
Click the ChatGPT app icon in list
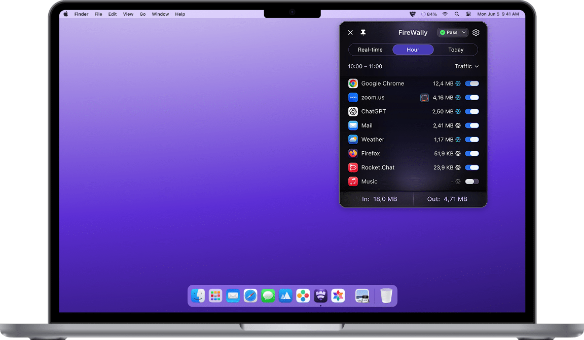(x=353, y=111)
